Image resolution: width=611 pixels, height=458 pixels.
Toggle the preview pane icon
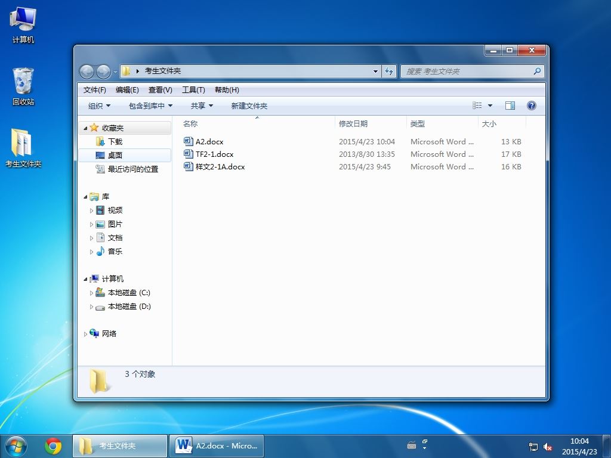[510, 106]
